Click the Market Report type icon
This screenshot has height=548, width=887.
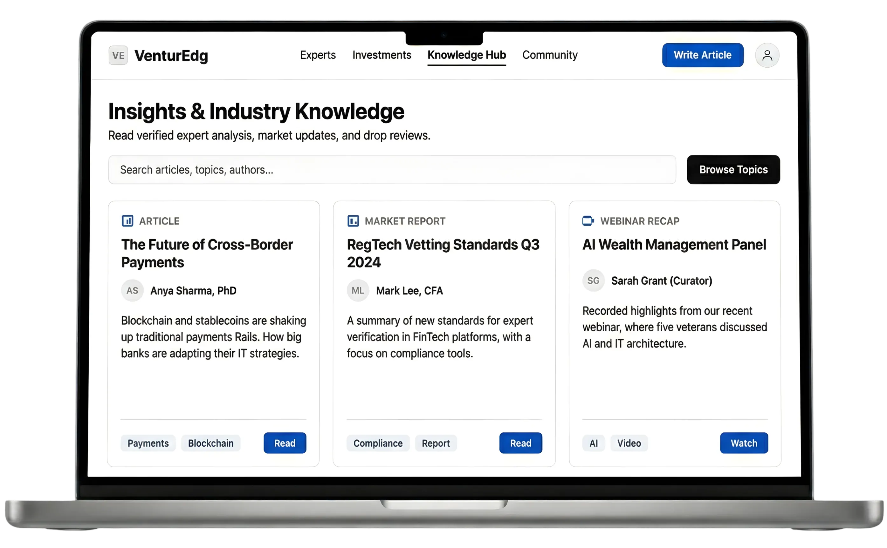353,221
